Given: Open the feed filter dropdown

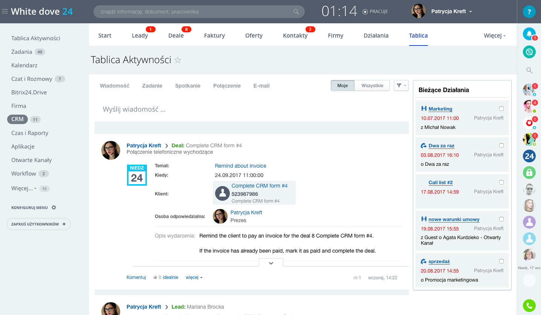Looking at the screenshot, I should (x=401, y=86).
